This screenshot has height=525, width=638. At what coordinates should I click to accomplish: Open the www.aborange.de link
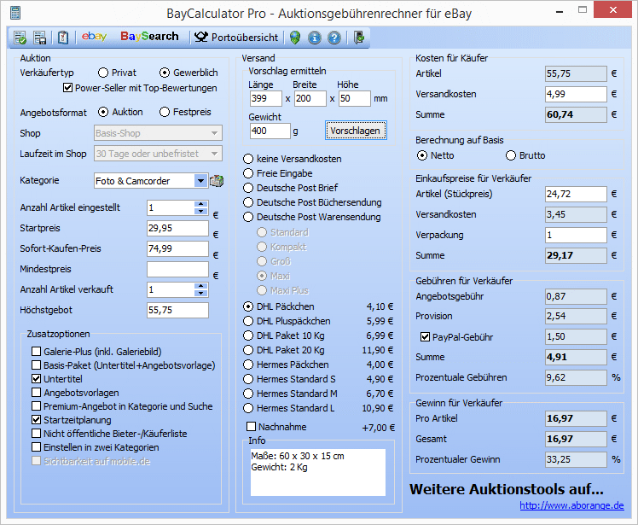(571, 505)
